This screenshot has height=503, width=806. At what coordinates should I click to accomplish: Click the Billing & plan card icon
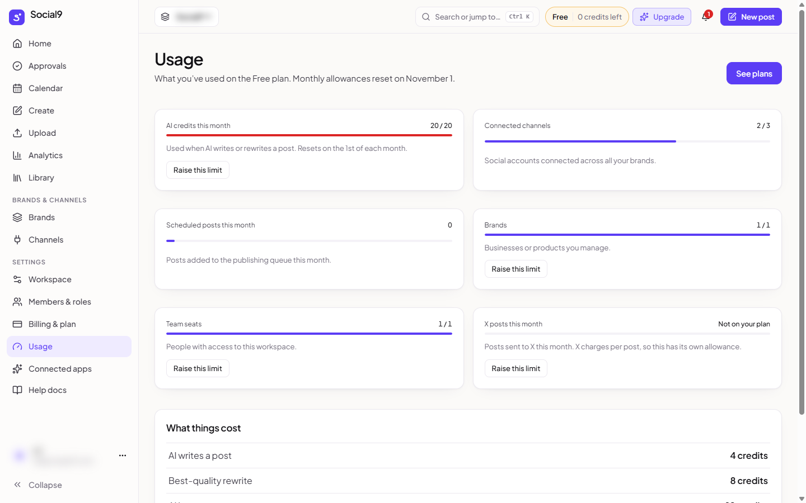coord(17,324)
